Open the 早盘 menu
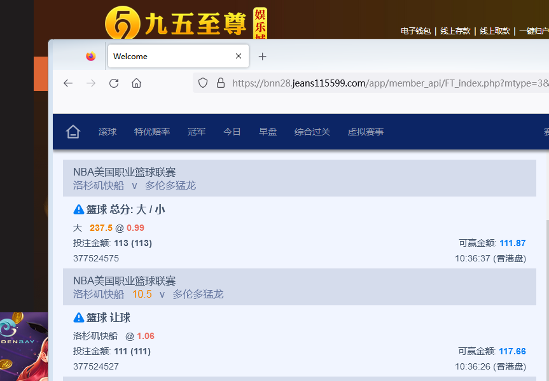549x381 pixels. [268, 132]
